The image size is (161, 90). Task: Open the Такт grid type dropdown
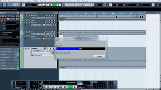click(x=131, y=5)
